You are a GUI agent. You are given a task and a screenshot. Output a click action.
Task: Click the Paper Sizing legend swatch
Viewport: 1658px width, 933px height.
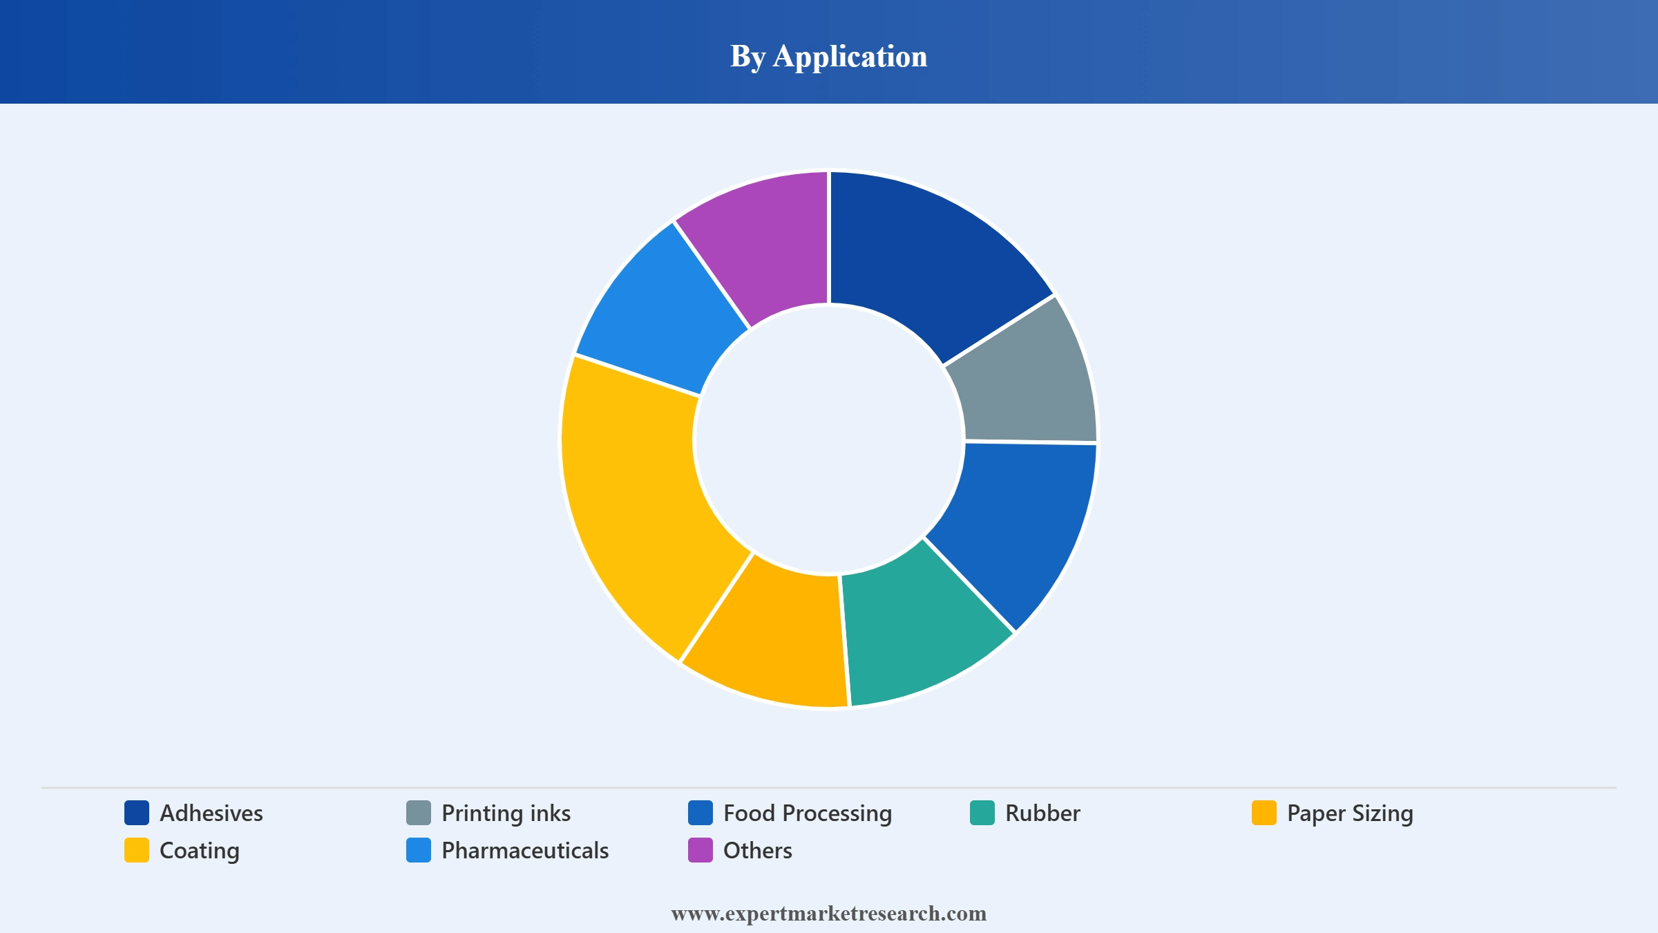point(1264,813)
